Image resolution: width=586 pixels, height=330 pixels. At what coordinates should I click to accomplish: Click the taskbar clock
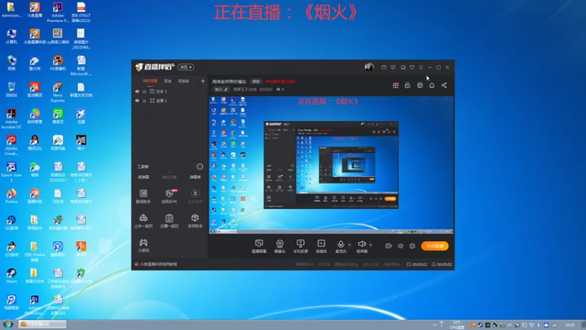point(570,325)
